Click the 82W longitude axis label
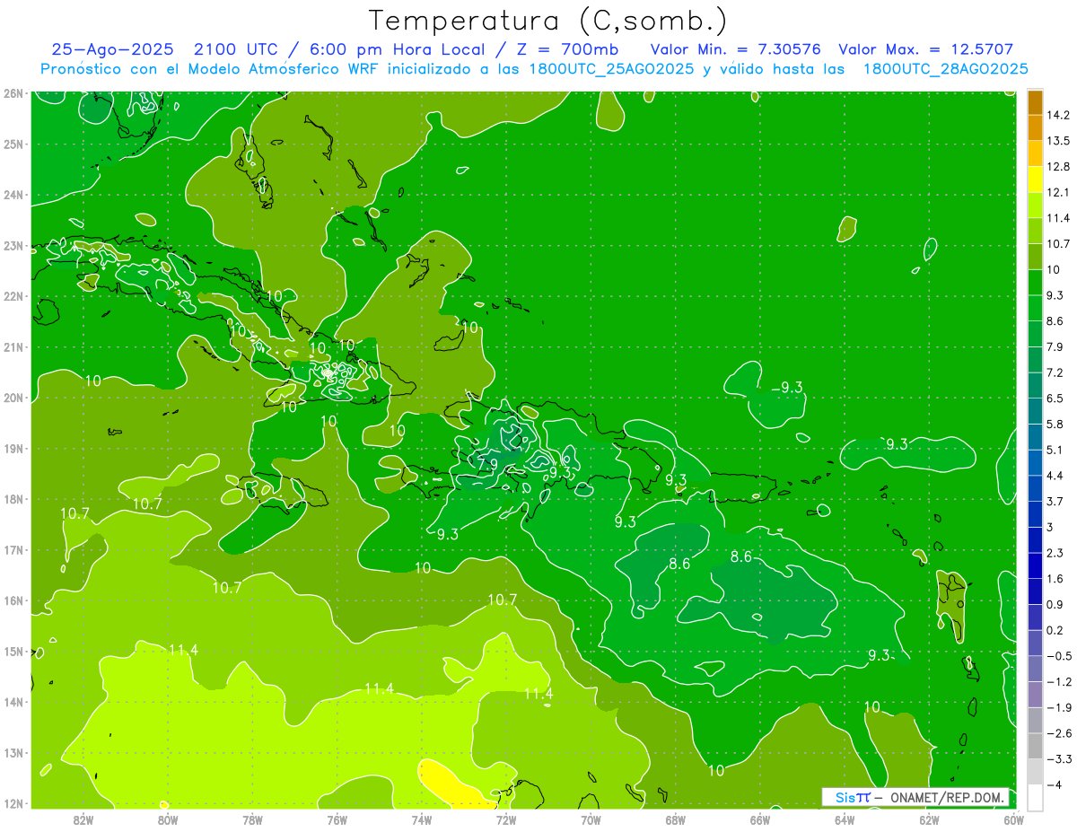Screen dimensions: 1077x832 tap(83, 819)
